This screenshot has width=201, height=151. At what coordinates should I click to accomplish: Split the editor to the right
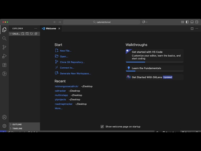[x=192, y=29]
